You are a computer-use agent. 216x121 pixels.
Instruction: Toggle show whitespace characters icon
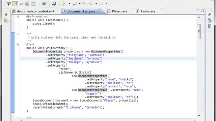pos(33,4)
